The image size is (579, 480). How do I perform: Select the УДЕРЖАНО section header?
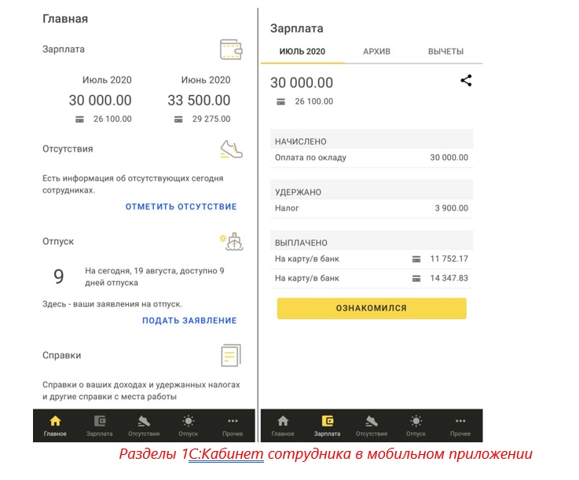pos(372,190)
